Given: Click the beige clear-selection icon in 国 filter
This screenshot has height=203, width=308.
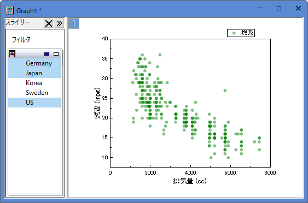Looking at the screenshot, I should click(x=56, y=54).
